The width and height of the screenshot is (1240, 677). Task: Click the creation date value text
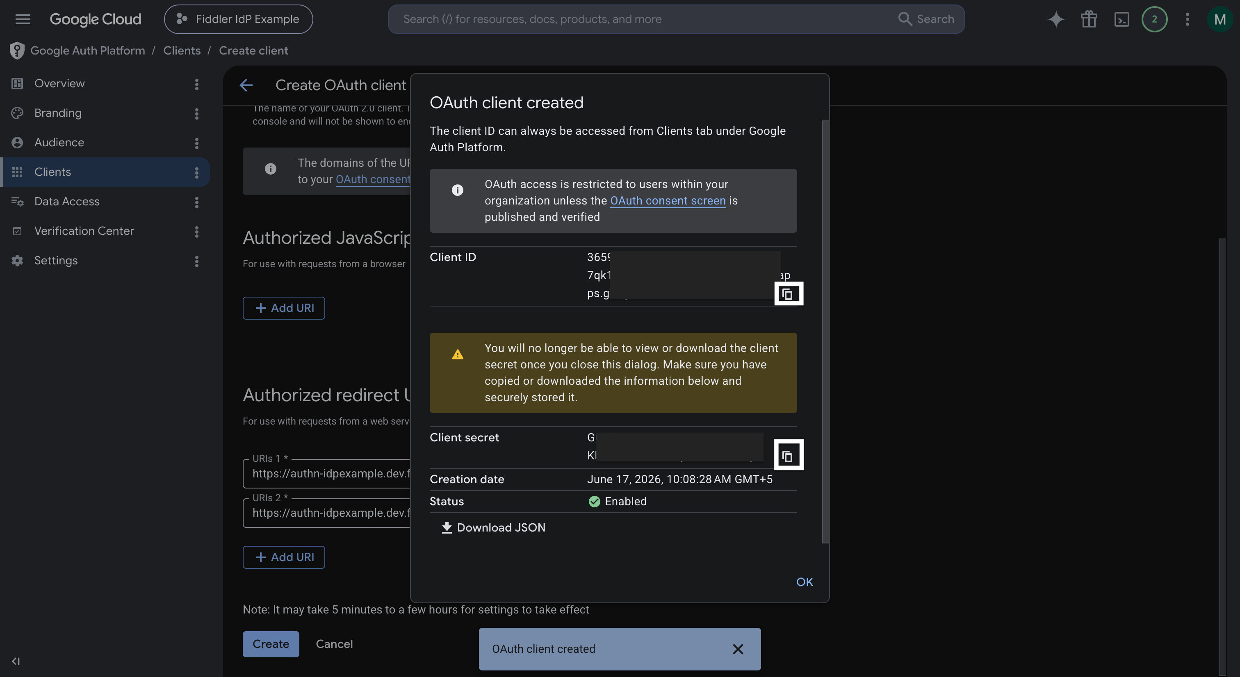point(679,479)
